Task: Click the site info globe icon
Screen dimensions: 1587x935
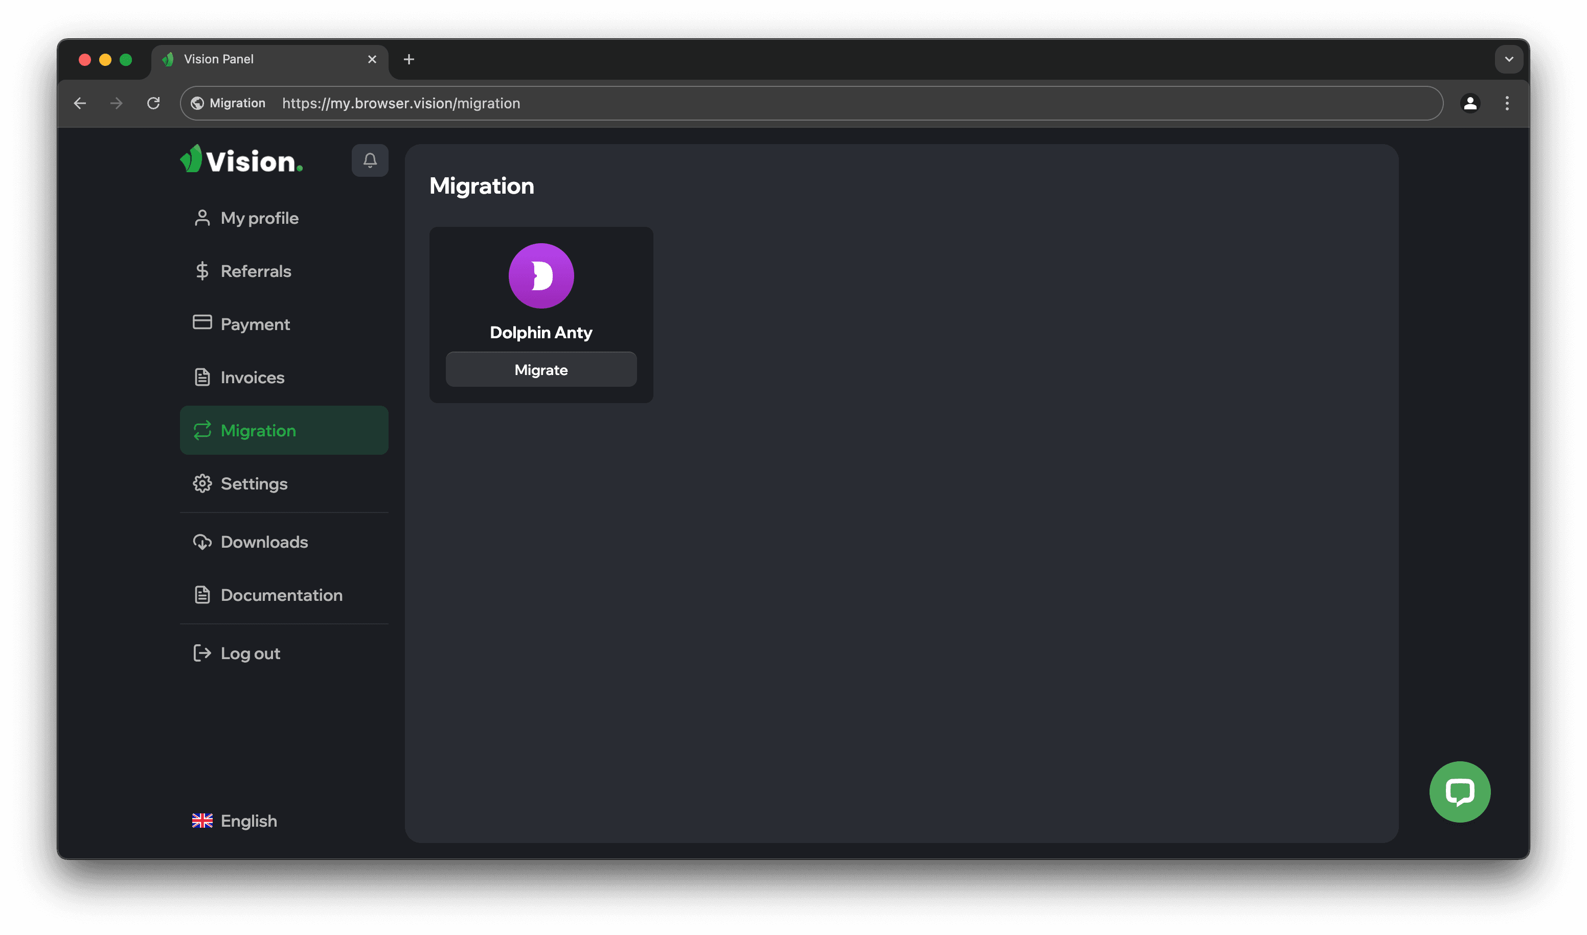Action: pos(197,103)
